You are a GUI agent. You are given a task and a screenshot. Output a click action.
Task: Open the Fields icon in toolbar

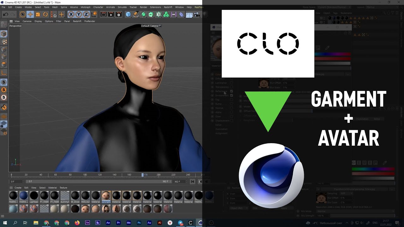174,14
